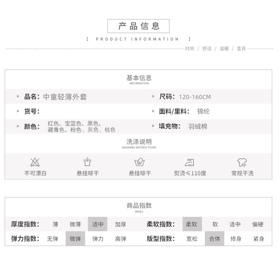Click the 版型指数 label
Screen dimensions: 279x257
coord(161,239)
